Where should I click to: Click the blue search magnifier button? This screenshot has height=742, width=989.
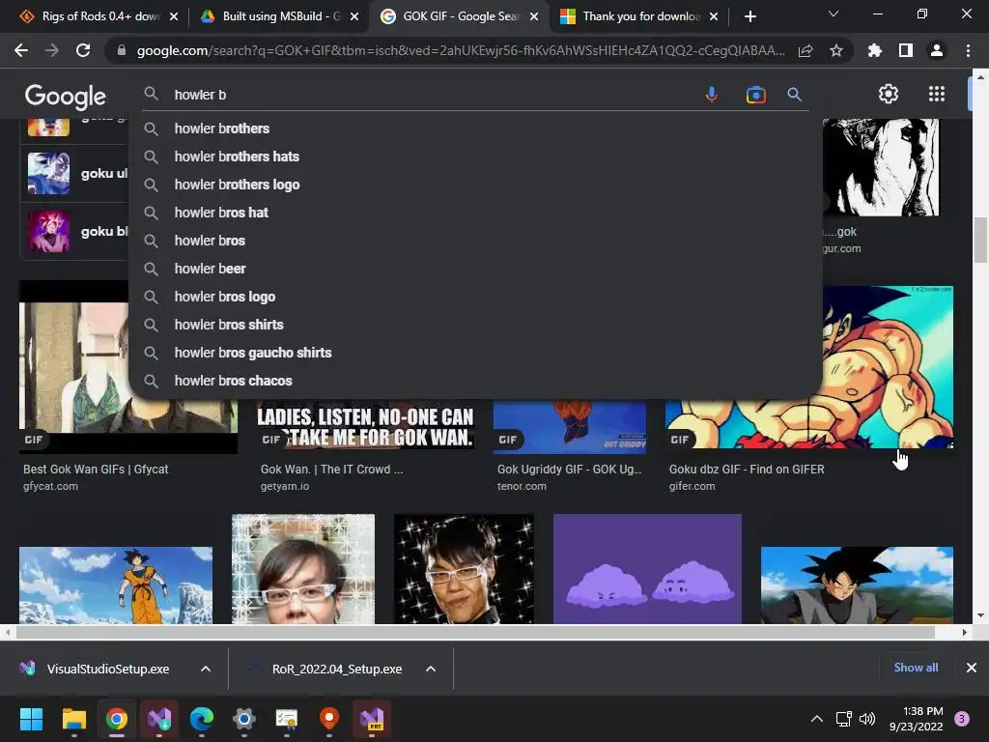coord(794,95)
